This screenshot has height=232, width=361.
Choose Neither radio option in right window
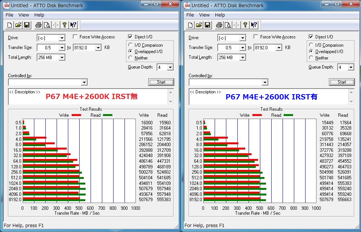311,58
